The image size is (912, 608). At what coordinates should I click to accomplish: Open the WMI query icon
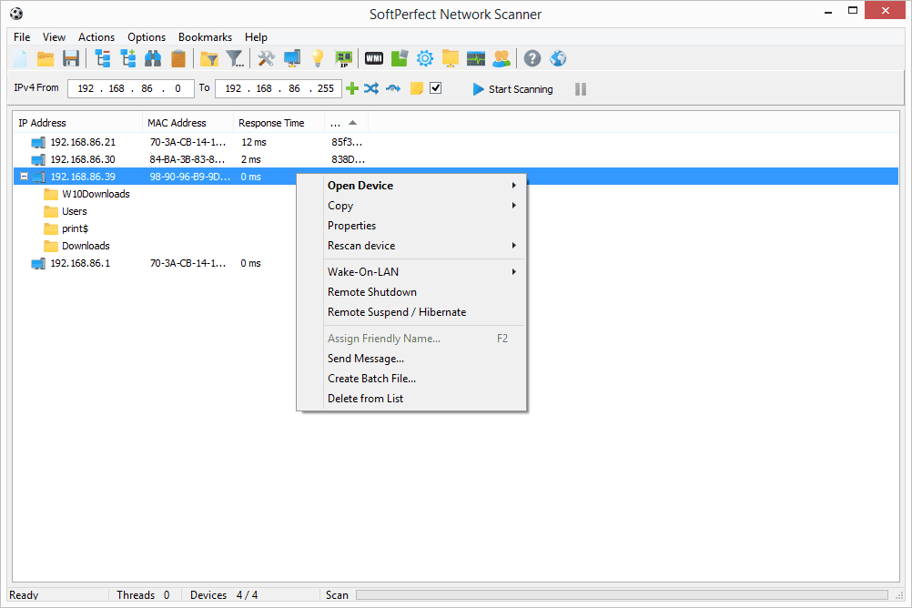coord(374,58)
